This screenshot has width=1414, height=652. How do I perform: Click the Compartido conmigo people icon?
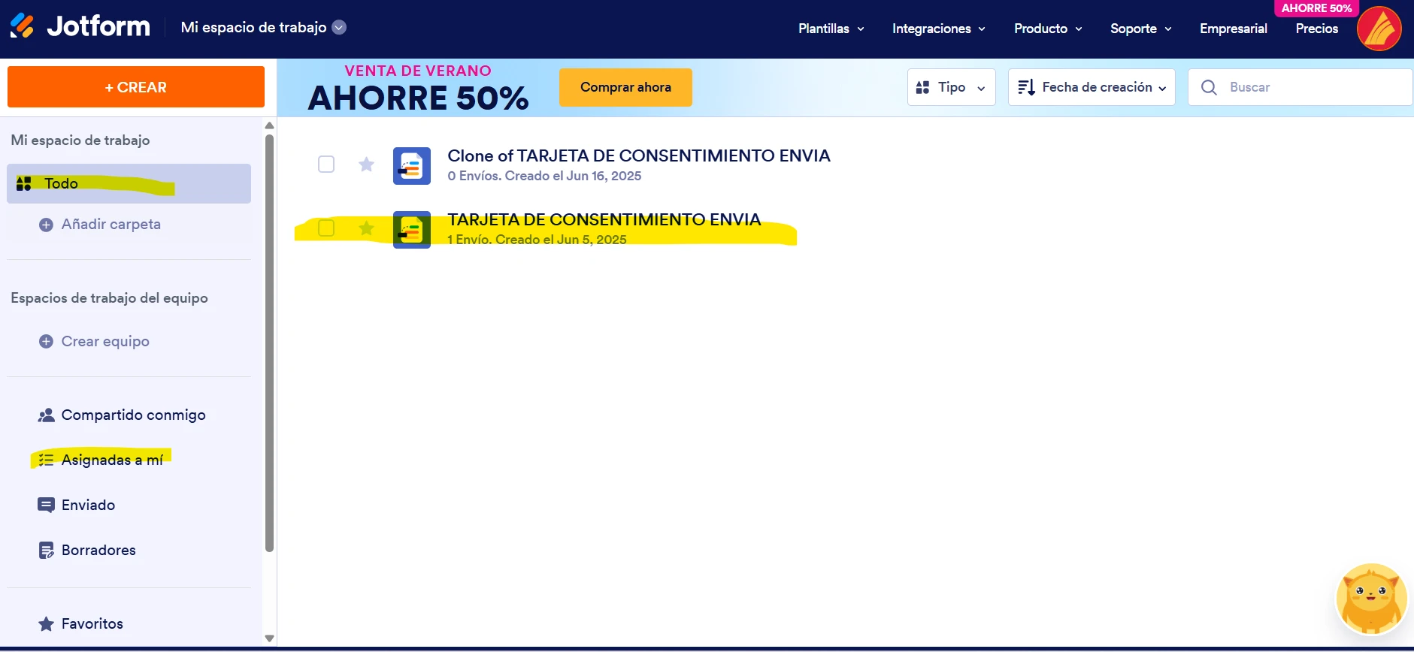[46, 415]
